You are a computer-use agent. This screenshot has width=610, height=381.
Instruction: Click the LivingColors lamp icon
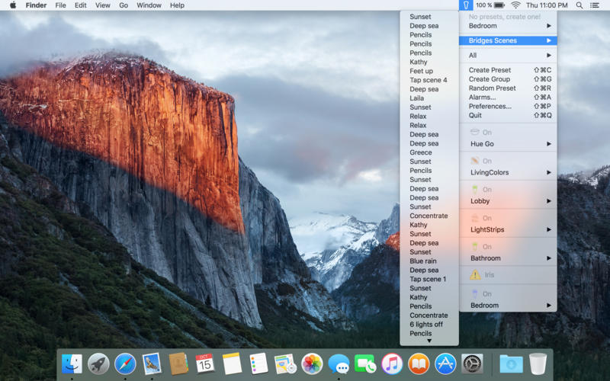point(474,161)
